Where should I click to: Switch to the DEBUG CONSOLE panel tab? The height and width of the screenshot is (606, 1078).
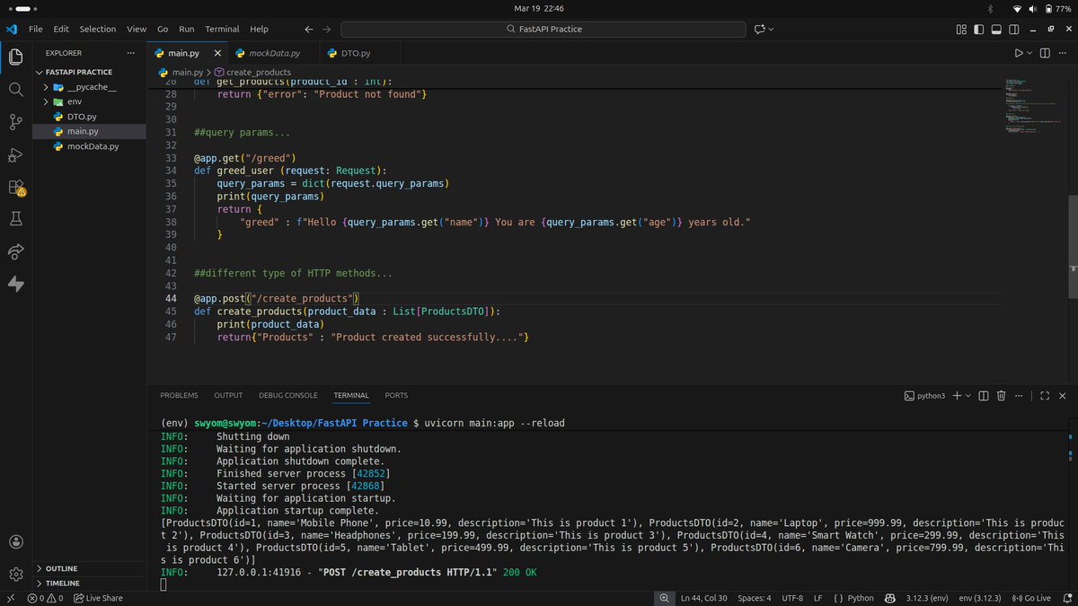point(288,395)
